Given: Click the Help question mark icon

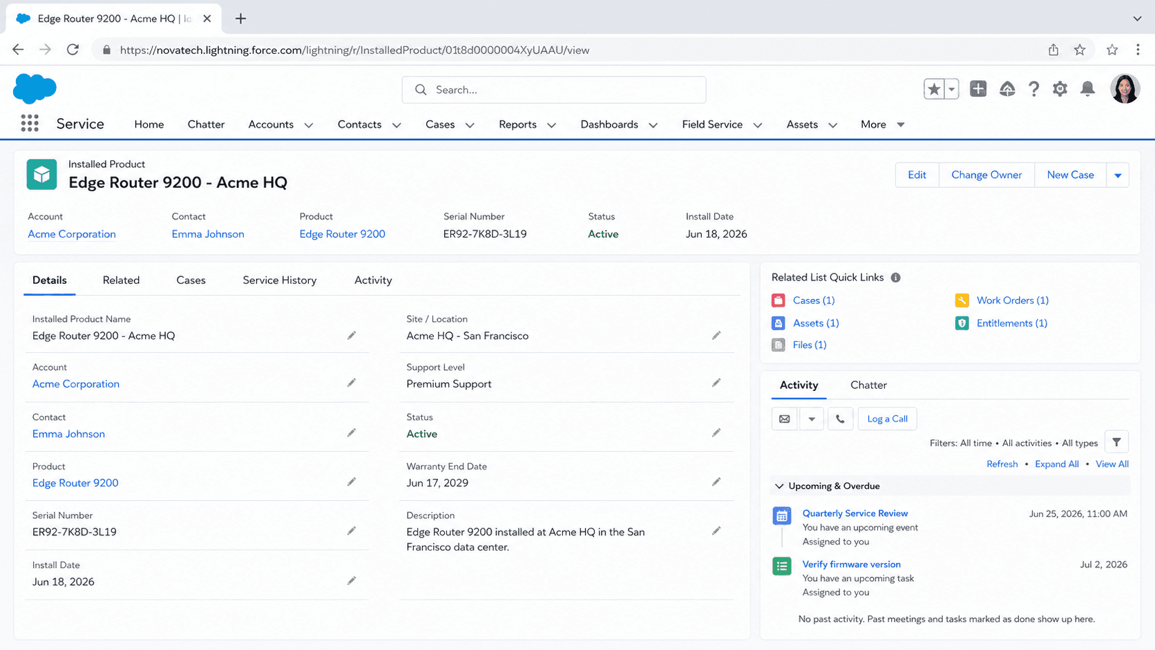Looking at the screenshot, I should coord(1033,89).
